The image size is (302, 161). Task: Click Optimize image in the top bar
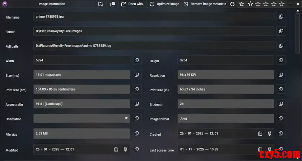164,4
